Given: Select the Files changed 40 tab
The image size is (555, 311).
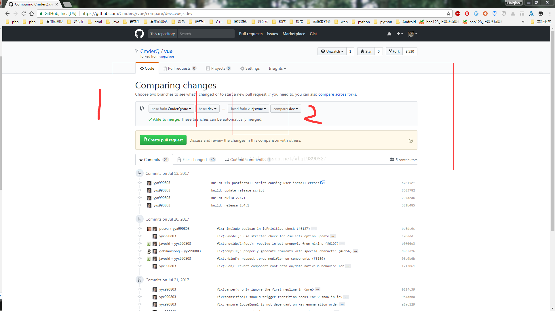Looking at the screenshot, I should 196,160.
